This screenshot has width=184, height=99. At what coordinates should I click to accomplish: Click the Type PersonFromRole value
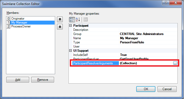[132, 42]
